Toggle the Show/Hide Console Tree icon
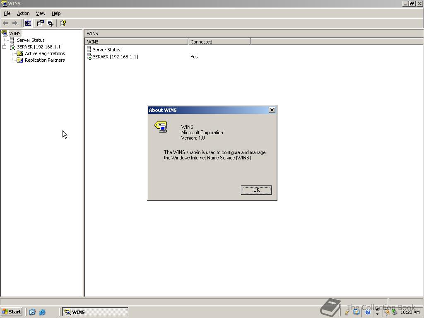This screenshot has height=318, width=424. (x=28, y=23)
